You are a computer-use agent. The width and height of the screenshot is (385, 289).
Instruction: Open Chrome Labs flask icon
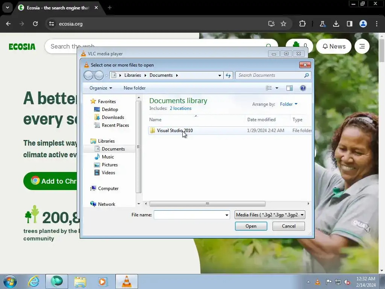point(322,24)
